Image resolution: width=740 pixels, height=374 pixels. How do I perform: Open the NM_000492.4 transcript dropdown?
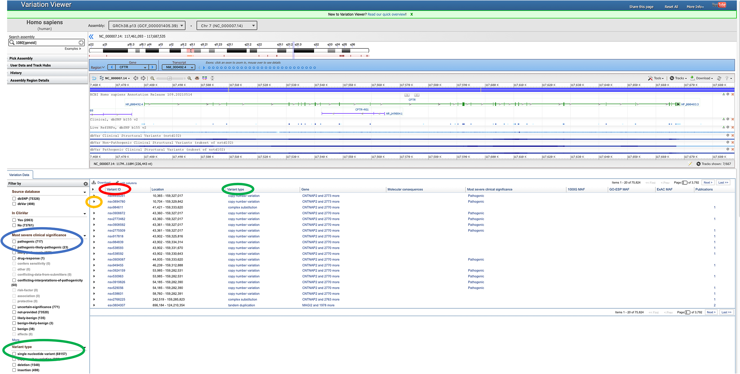click(x=178, y=67)
